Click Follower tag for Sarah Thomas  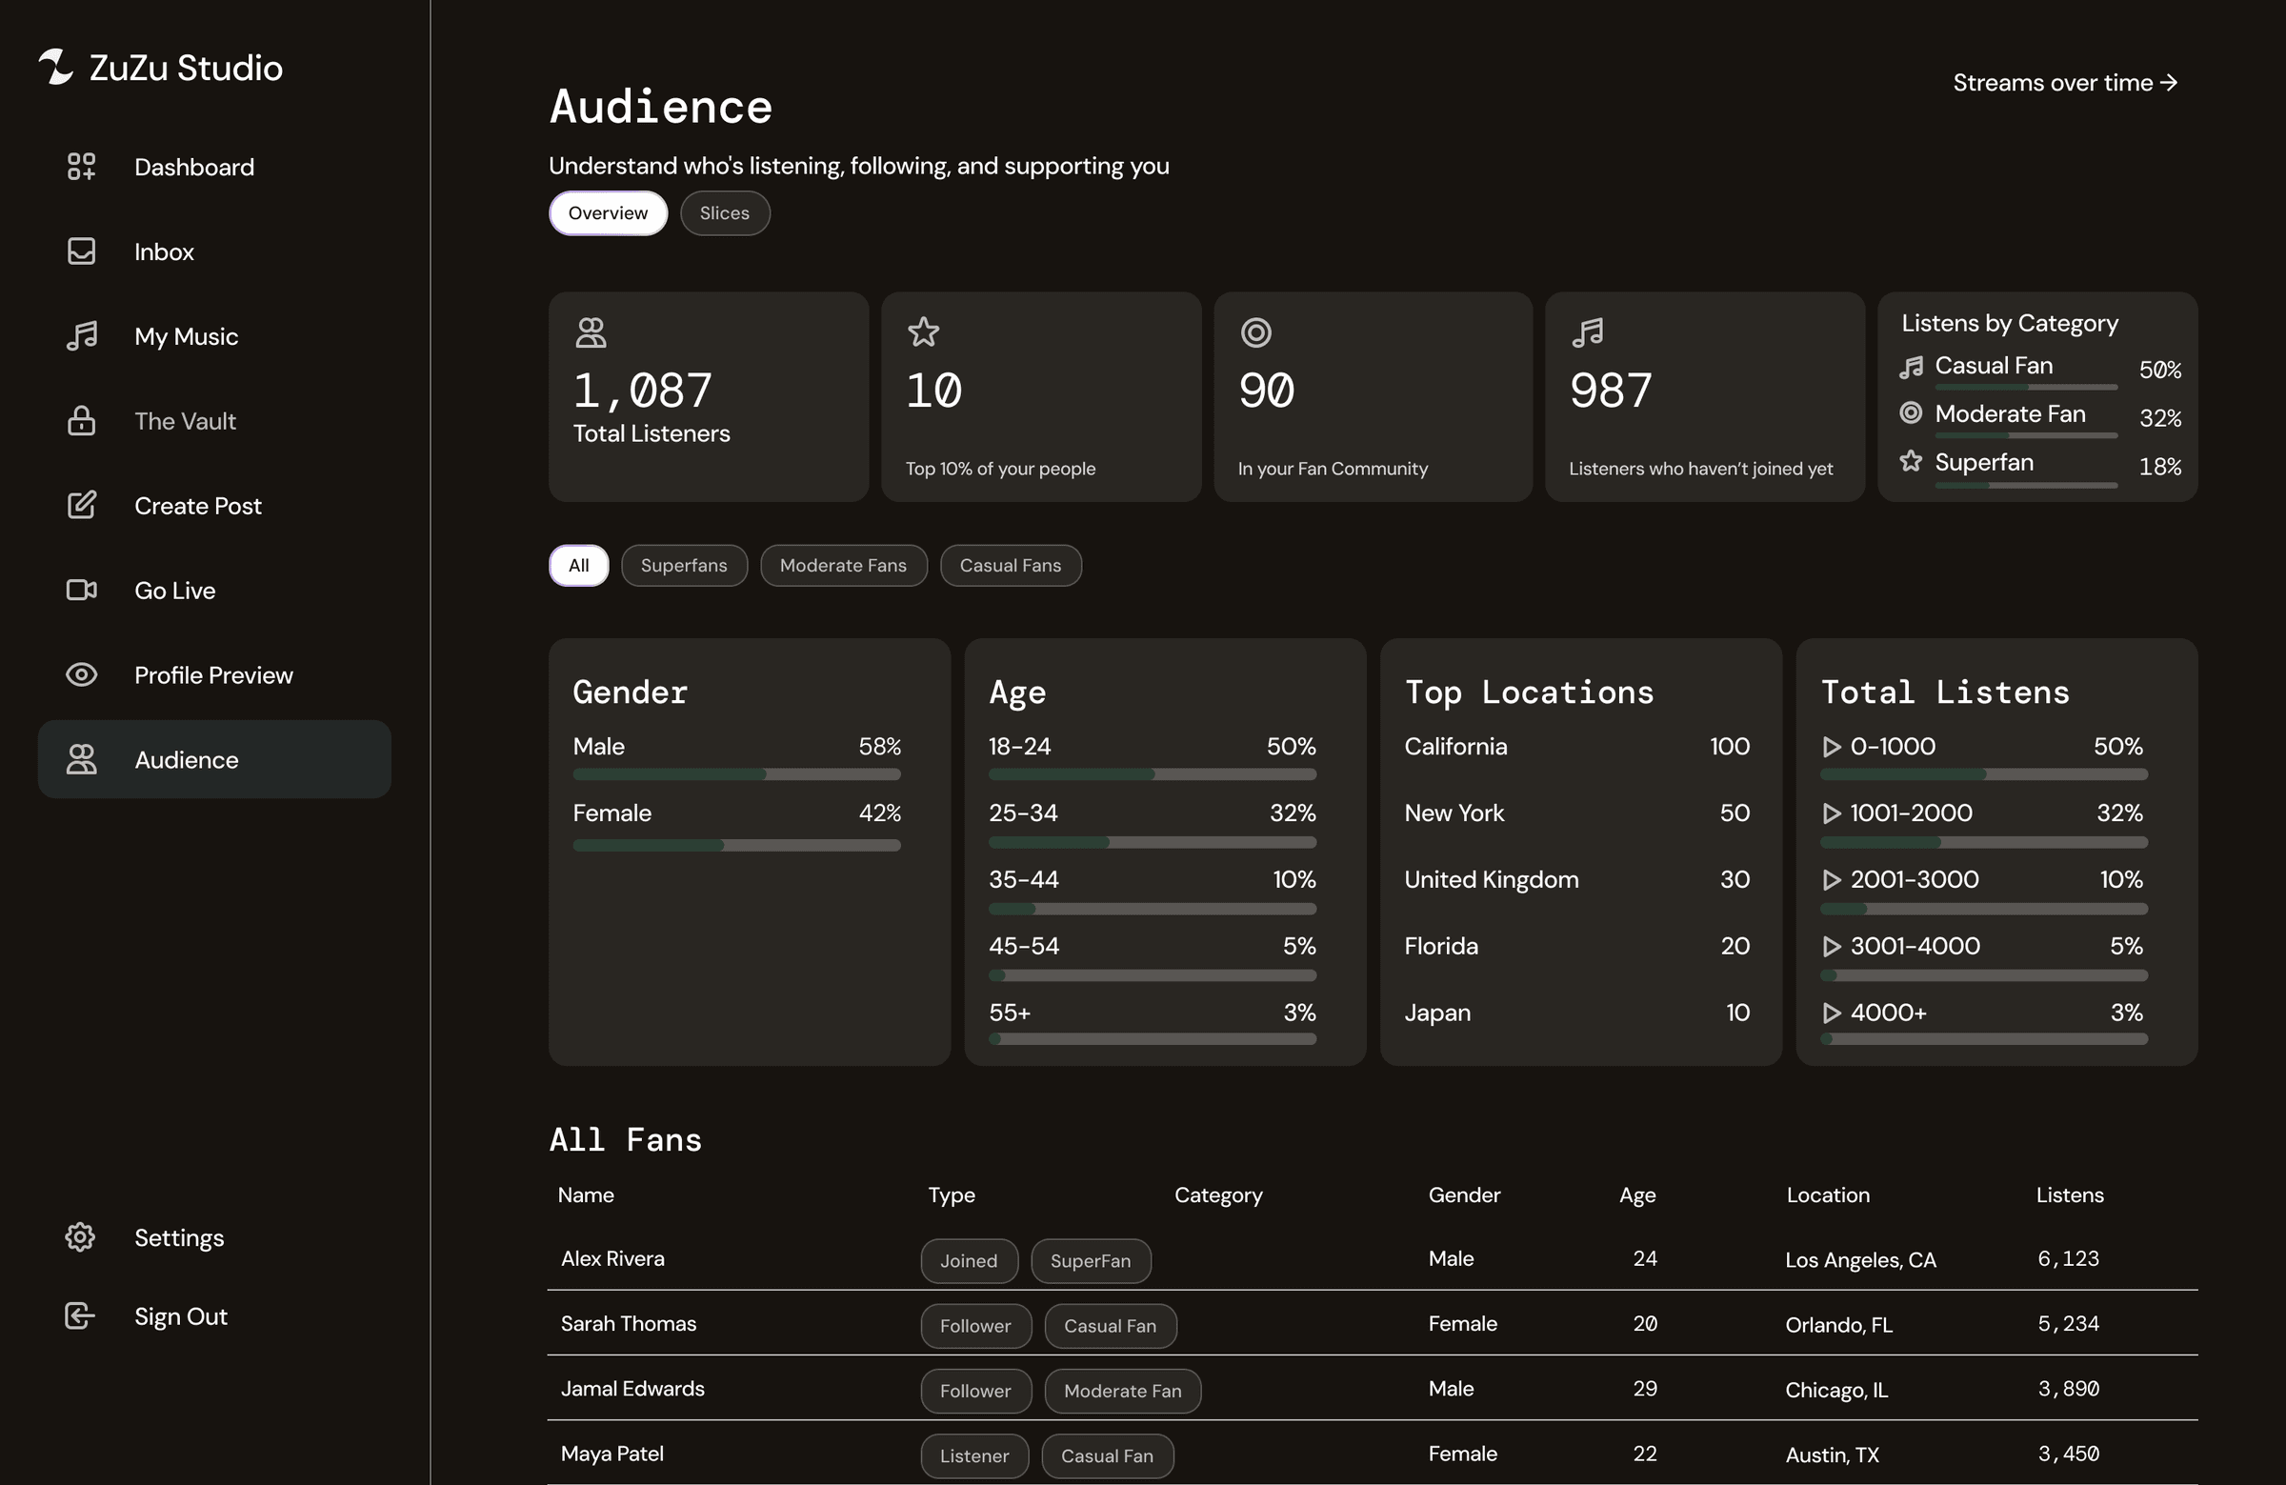[x=975, y=1326]
